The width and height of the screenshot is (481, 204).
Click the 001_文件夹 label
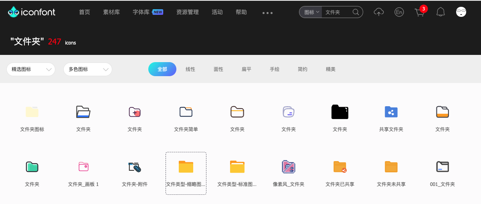443,184
